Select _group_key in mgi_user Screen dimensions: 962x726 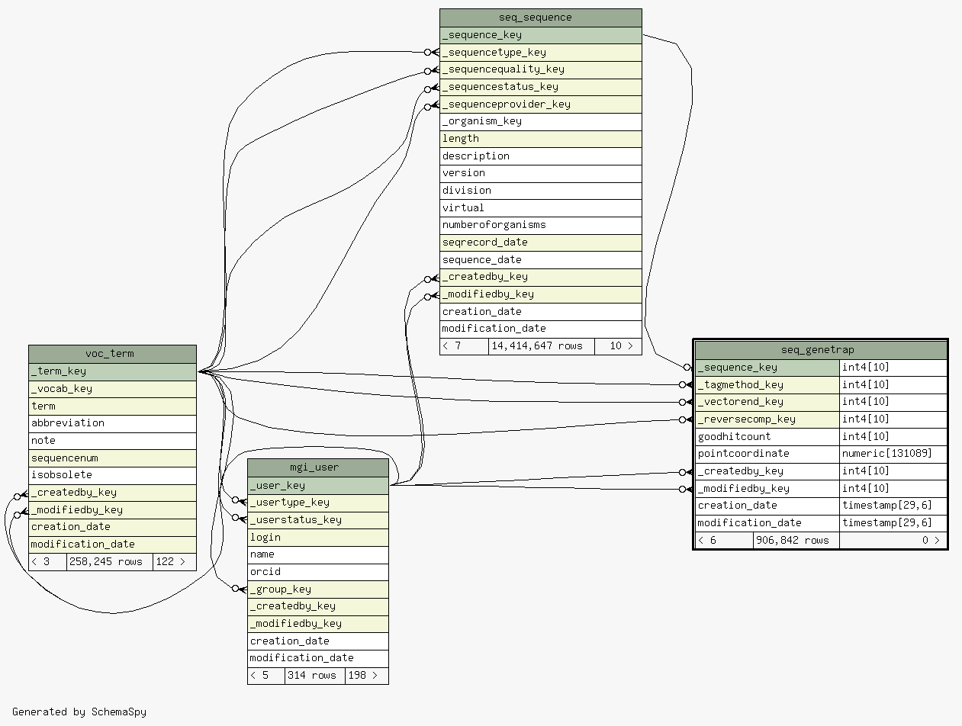pyautogui.click(x=318, y=589)
